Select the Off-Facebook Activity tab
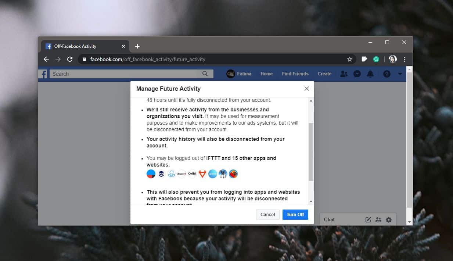Image resolution: width=453 pixels, height=261 pixels. tap(85, 46)
